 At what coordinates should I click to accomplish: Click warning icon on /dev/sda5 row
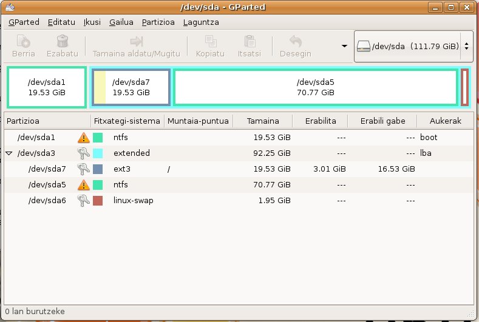pos(83,185)
